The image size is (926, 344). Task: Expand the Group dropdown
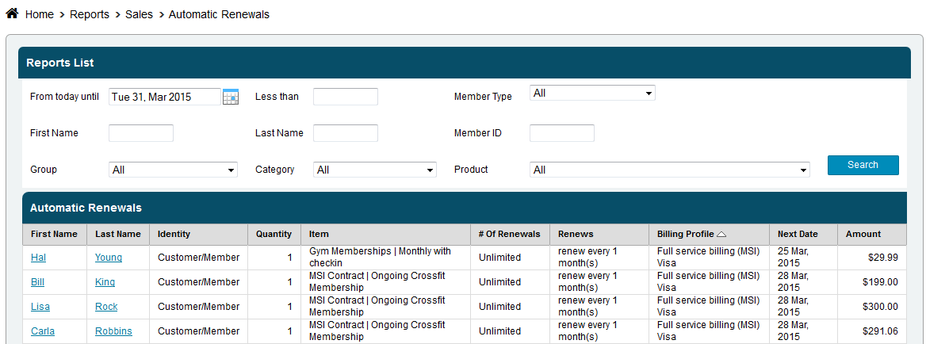(x=173, y=170)
